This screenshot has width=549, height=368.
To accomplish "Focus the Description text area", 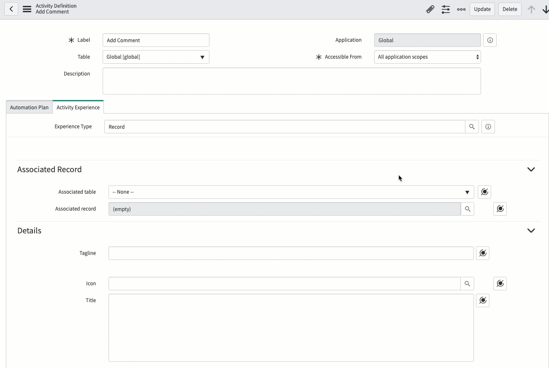I will (291, 81).
